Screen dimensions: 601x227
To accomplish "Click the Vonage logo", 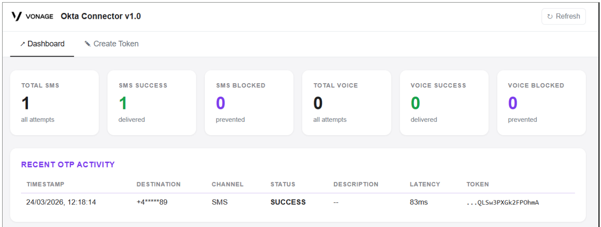I will click(x=32, y=16).
